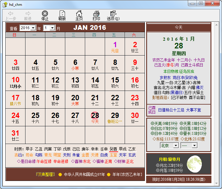Click the 日值杨公十三忌 大事不宜 note
222x189 pixels.
pos(179,110)
